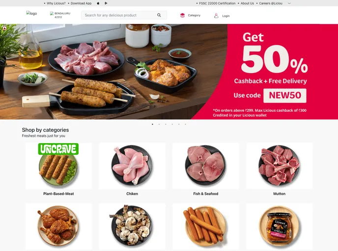The height and width of the screenshot is (251, 338).
Task: Click the search magnifier icon
Action: pos(159,15)
